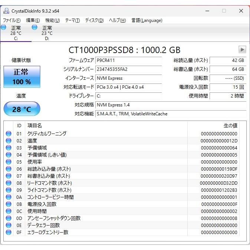Click the CrystalDiskInfo title bar icon
The image size is (250, 250).
(6, 11)
